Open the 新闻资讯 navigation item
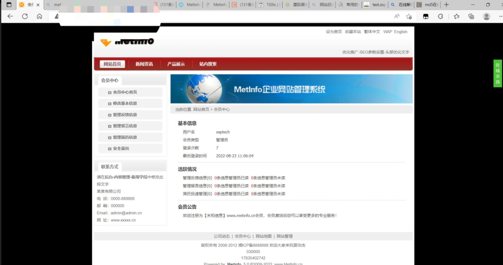Screen dimensions: 503x265 click(x=144, y=64)
